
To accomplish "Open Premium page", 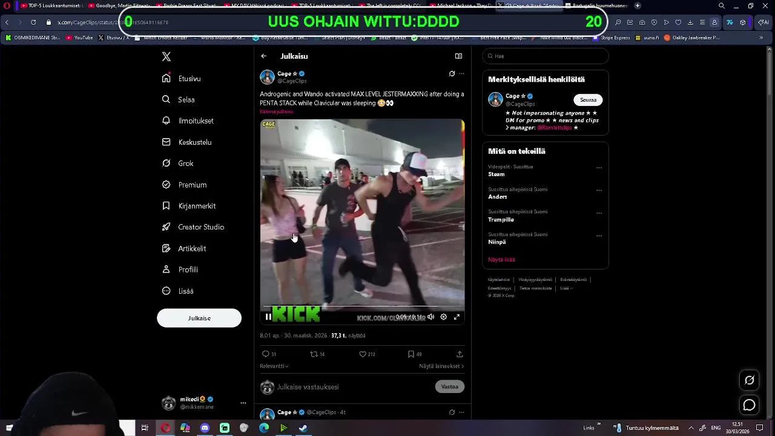I will pyautogui.click(x=184, y=185).
